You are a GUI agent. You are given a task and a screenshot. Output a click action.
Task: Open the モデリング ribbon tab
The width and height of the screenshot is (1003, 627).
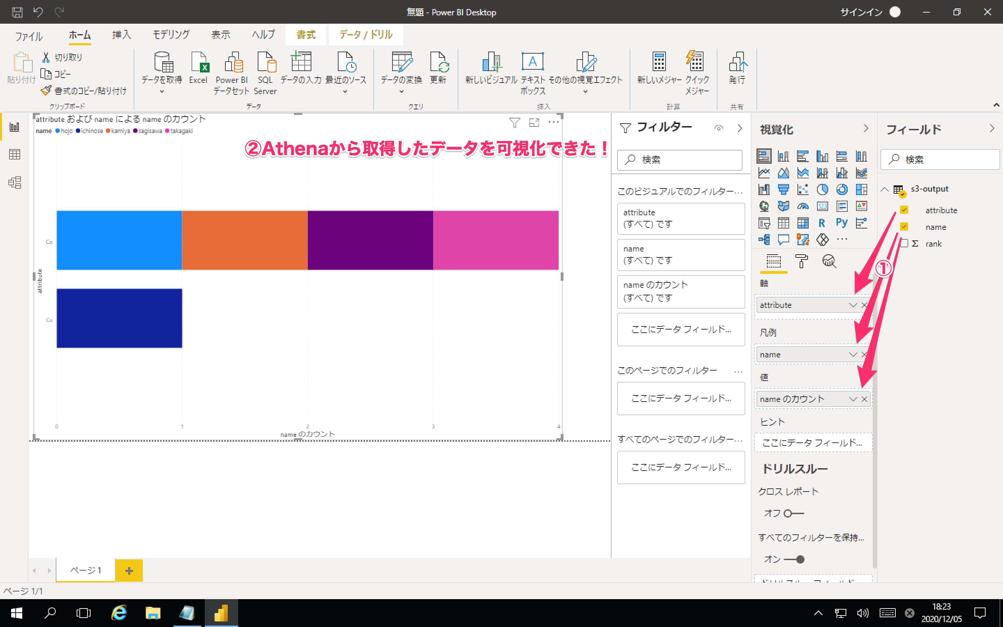[x=171, y=35]
